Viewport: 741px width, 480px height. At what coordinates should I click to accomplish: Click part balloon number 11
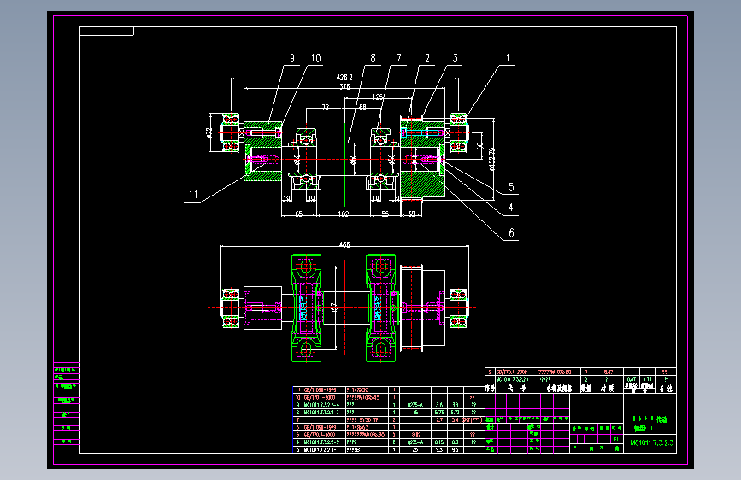point(193,195)
